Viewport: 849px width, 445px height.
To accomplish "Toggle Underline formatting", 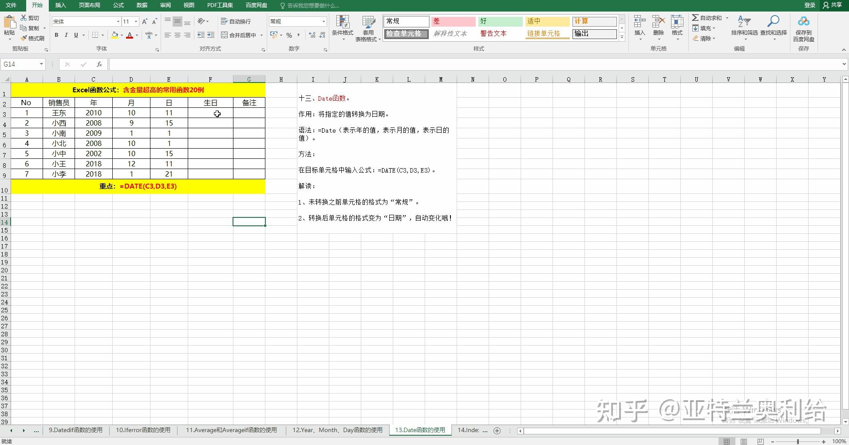I will [x=76, y=35].
